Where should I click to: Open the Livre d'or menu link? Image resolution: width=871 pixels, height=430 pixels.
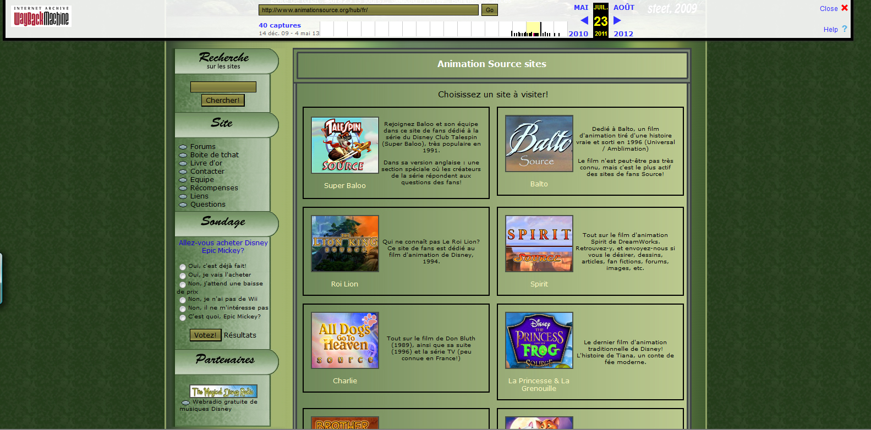point(206,163)
